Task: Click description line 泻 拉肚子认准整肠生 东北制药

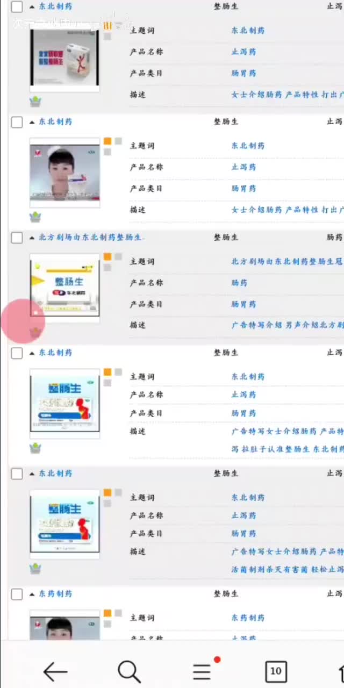Action: pyautogui.click(x=288, y=449)
